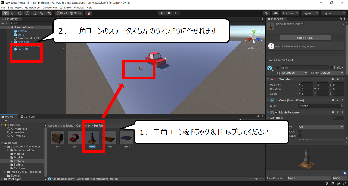
Task: Click the Open Prefab button
Action: [305, 38]
